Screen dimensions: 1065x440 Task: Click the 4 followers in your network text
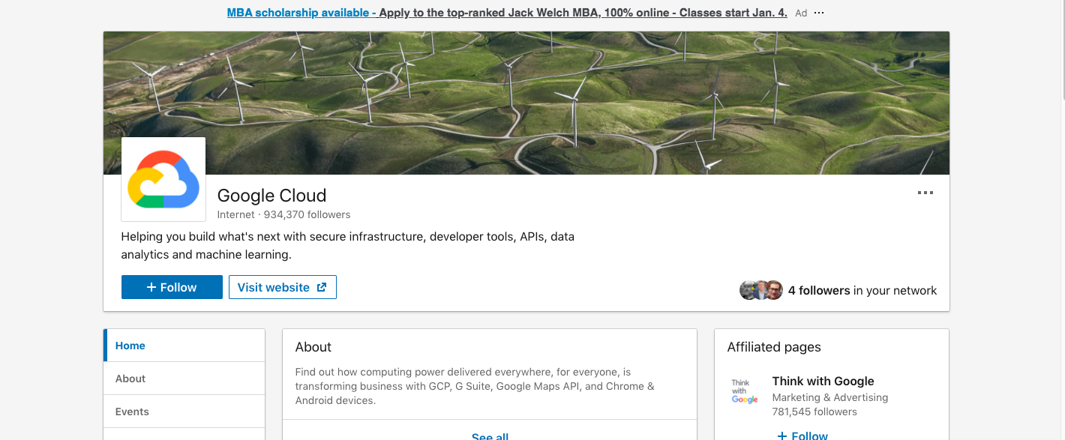pos(862,291)
